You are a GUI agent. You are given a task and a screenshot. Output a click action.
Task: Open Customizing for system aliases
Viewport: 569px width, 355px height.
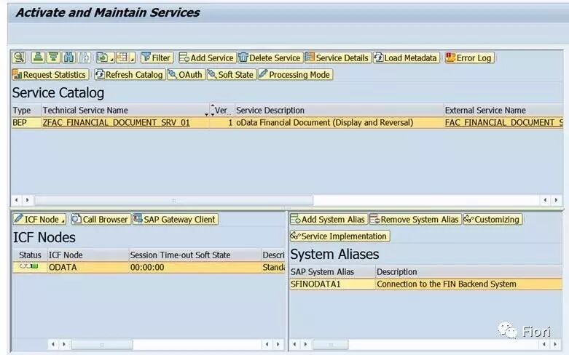(493, 219)
